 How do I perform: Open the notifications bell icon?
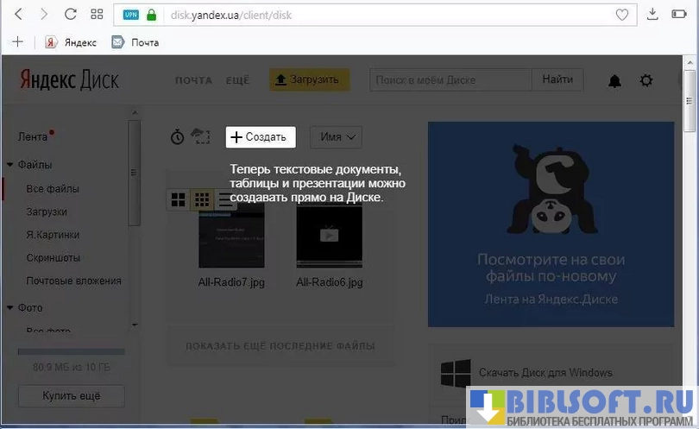[614, 81]
